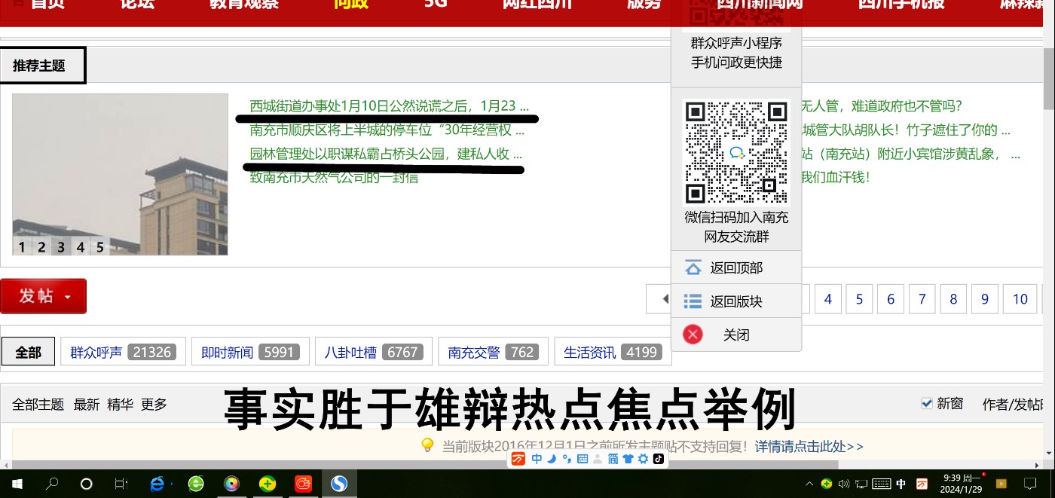The width and height of the screenshot is (1055, 498).
Task: Click the TikTok icon on IME toolbar
Action: point(658,459)
